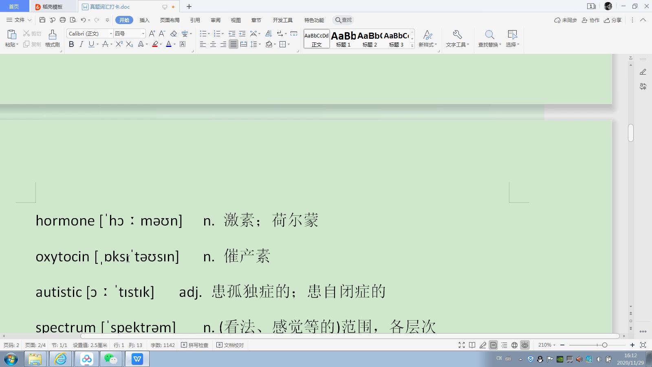
Task: Toggle Bold formatting
Action: pyautogui.click(x=71, y=44)
